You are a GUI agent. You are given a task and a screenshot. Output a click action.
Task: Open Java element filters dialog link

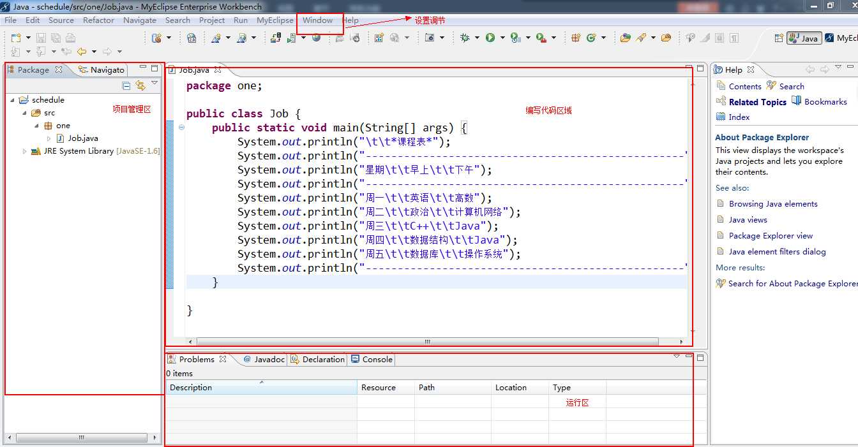click(x=778, y=252)
